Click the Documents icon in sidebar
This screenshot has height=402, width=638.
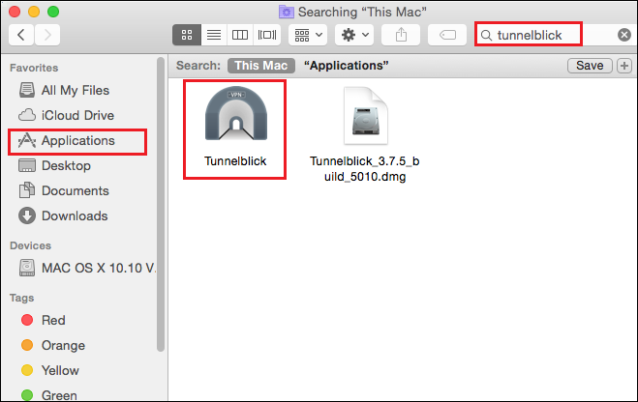(x=27, y=190)
